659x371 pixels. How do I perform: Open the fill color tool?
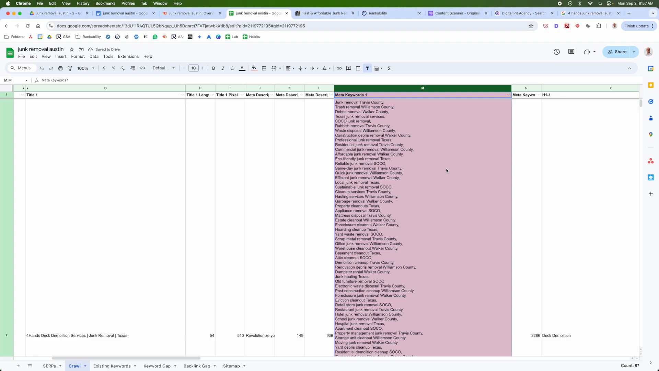click(x=254, y=68)
